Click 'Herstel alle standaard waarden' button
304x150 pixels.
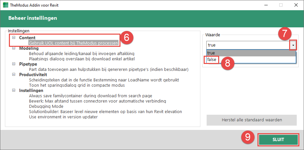(252, 120)
